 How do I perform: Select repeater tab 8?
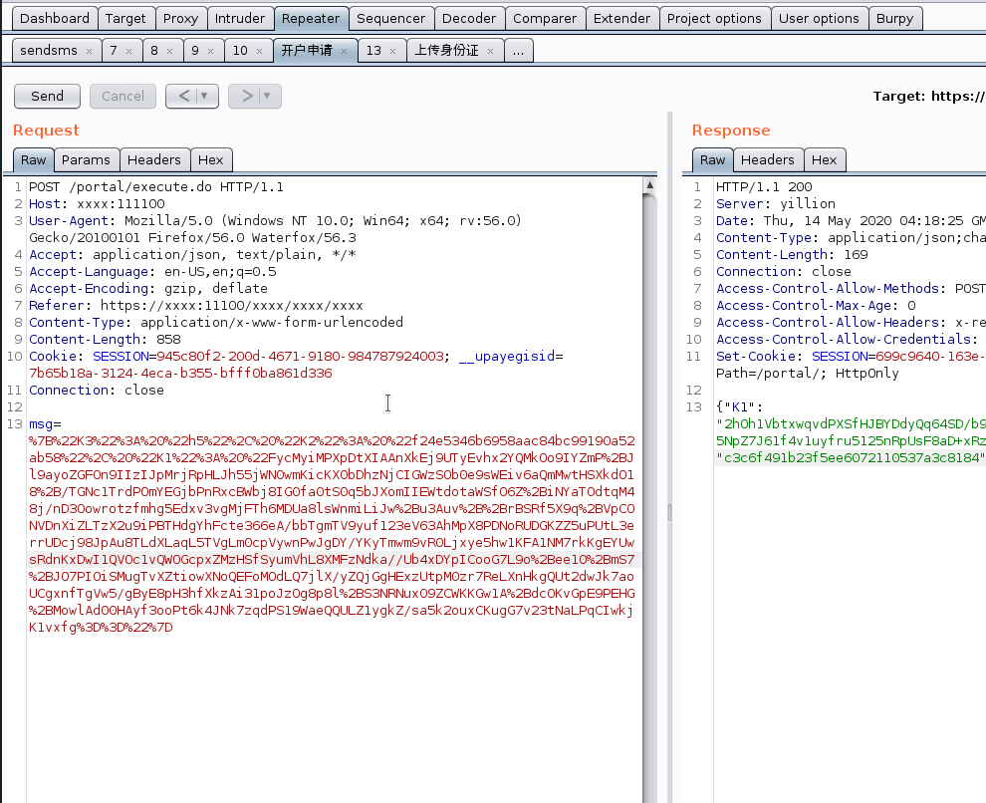[154, 50]
